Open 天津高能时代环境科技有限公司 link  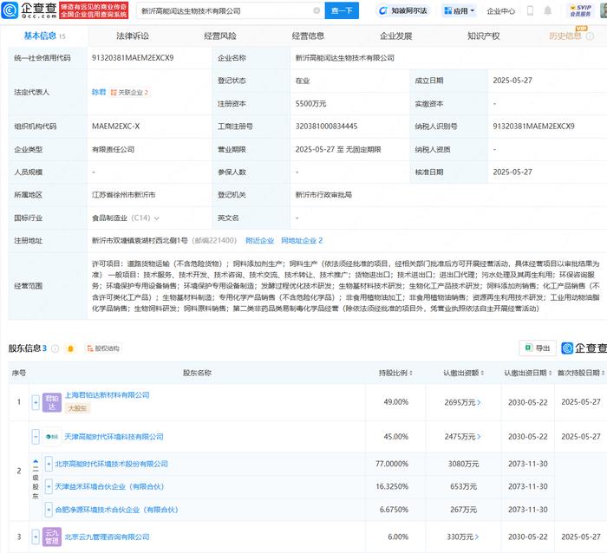114,437
